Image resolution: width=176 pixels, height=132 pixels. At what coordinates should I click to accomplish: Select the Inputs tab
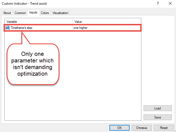click(x=33, y=13)
